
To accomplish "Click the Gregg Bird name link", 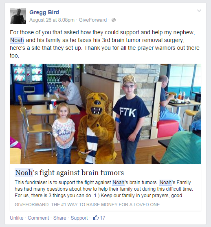I will (44, 12).
